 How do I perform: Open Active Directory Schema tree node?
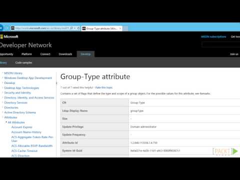20,112
